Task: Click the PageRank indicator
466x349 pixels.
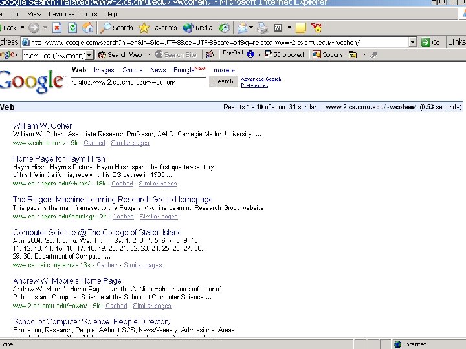Action: coord(233,54)
